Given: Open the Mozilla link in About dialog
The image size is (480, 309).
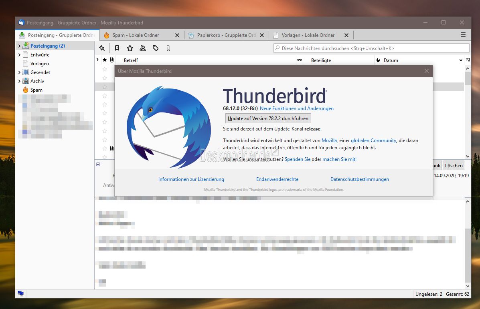Looking at the screenshot, I should click(x=329, y=140).
